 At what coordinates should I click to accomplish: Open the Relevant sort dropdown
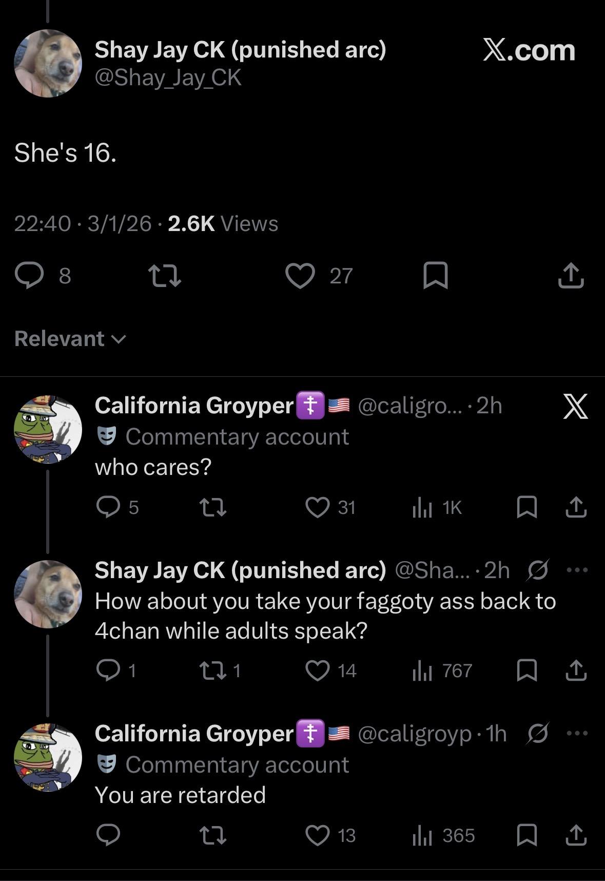[70, 339]
